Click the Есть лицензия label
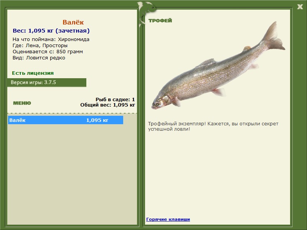Screen dimensions: 307x230 point(33,73)
